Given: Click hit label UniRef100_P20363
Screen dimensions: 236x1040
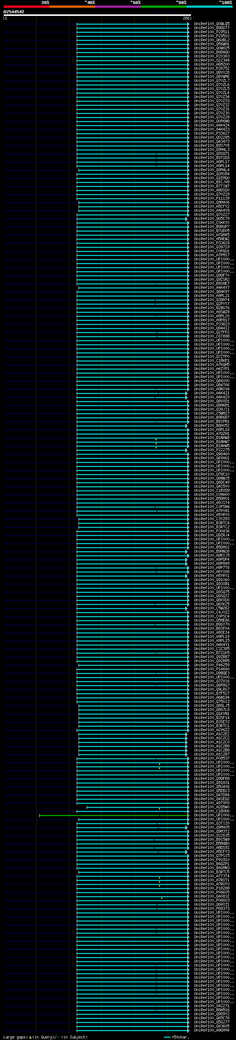Looking at the screenshot, I should pos(212,56).
